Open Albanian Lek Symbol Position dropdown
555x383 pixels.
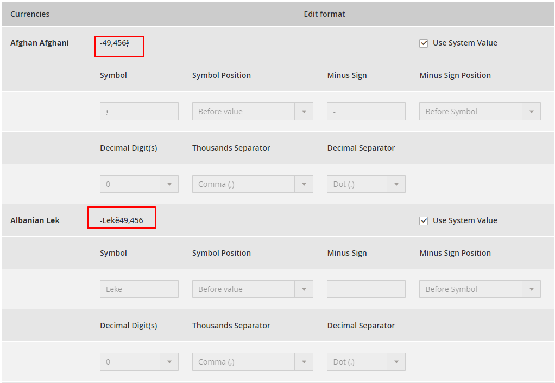(x=253, y=289)
